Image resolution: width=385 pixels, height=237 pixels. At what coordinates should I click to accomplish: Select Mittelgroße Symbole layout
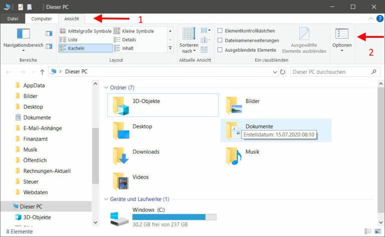pyautogui.click(x=85, y=31)
